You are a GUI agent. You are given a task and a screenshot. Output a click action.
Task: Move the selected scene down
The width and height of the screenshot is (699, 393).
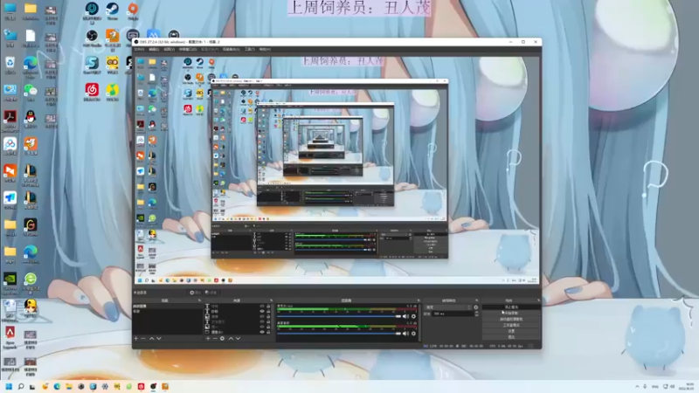(x=159, y=339)
